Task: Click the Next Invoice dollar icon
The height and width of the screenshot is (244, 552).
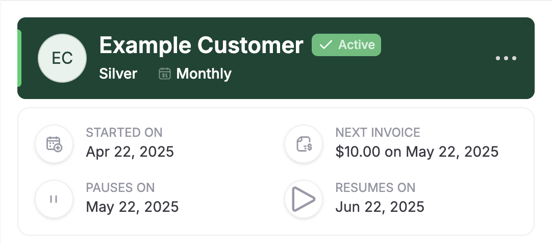Action: tap(304, 144)
